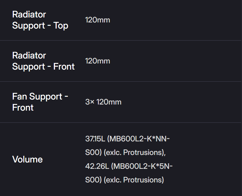Click the word "Top" in the first row label
This screenshot has width=242, height=196.
(x=61, y=26)
